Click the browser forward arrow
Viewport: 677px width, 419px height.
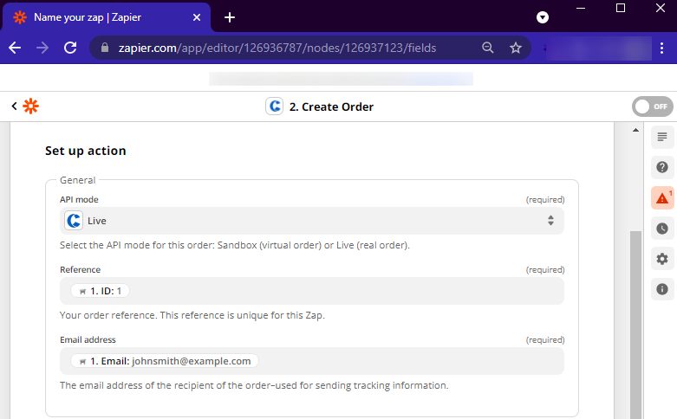[42, 48]
